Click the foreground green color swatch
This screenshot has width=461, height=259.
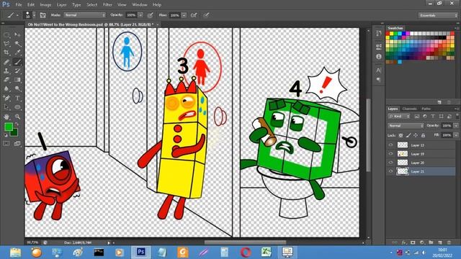[9, 127]
